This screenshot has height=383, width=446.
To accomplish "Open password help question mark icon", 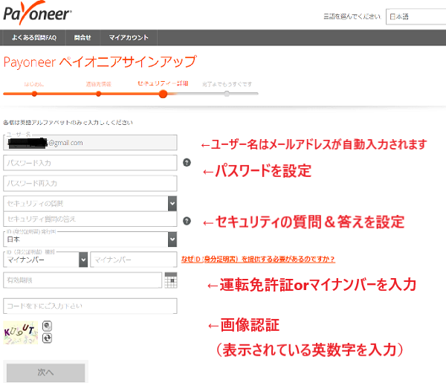I will coord(187,162).
